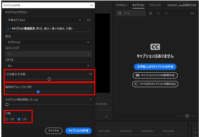The image size is (199, 137).
Task: Click the blue キャプションの作成 button
Action: point(78,131)
